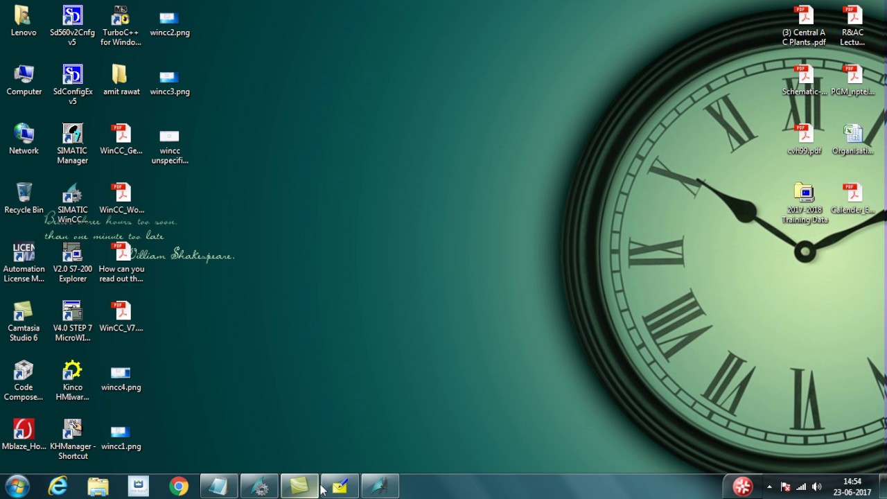Viewport: 887px width, 499px height.
Task: Select V4.0 STEP 7 MicroWIN shortcut
Action: pos(72,322)
